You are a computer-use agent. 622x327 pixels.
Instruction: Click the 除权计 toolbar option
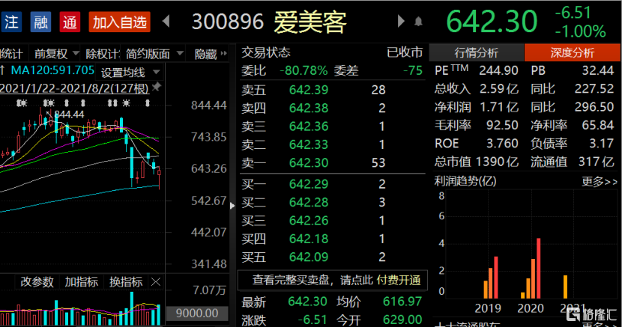(102, 53)
